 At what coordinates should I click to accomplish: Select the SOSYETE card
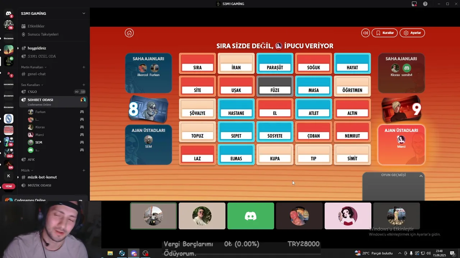click(x=275, y=132)
